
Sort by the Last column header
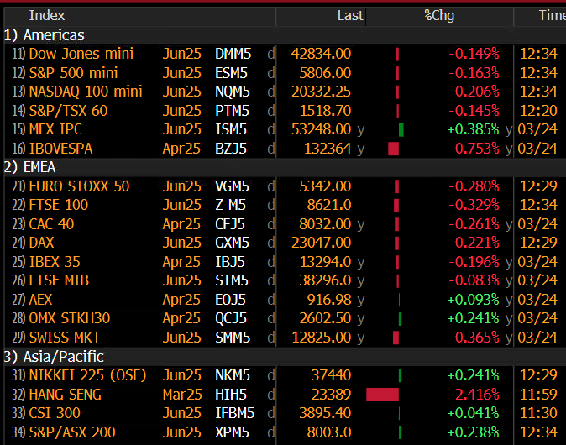(x=350, y=16)
